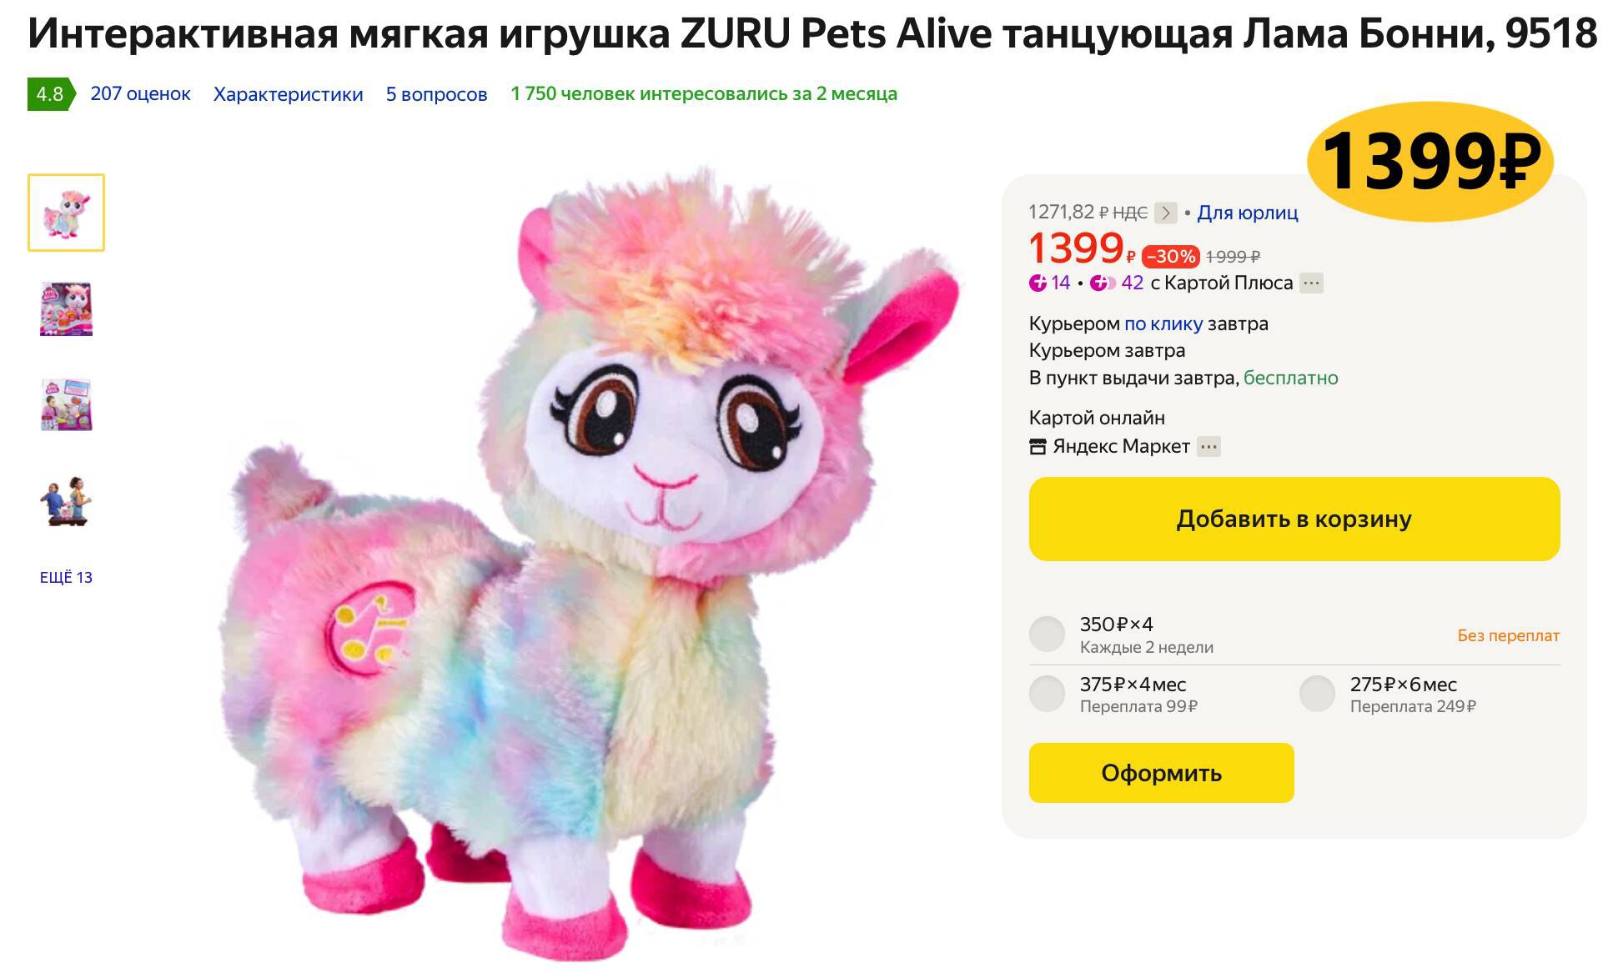1618x978 pixels.
Task: Open the Plus card details ellipsis menu
Action: coord(1312,283)
